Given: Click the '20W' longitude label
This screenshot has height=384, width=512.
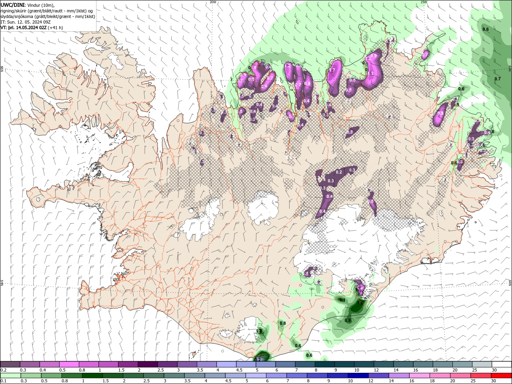Looking at the screenshot, I should (213, 2).
